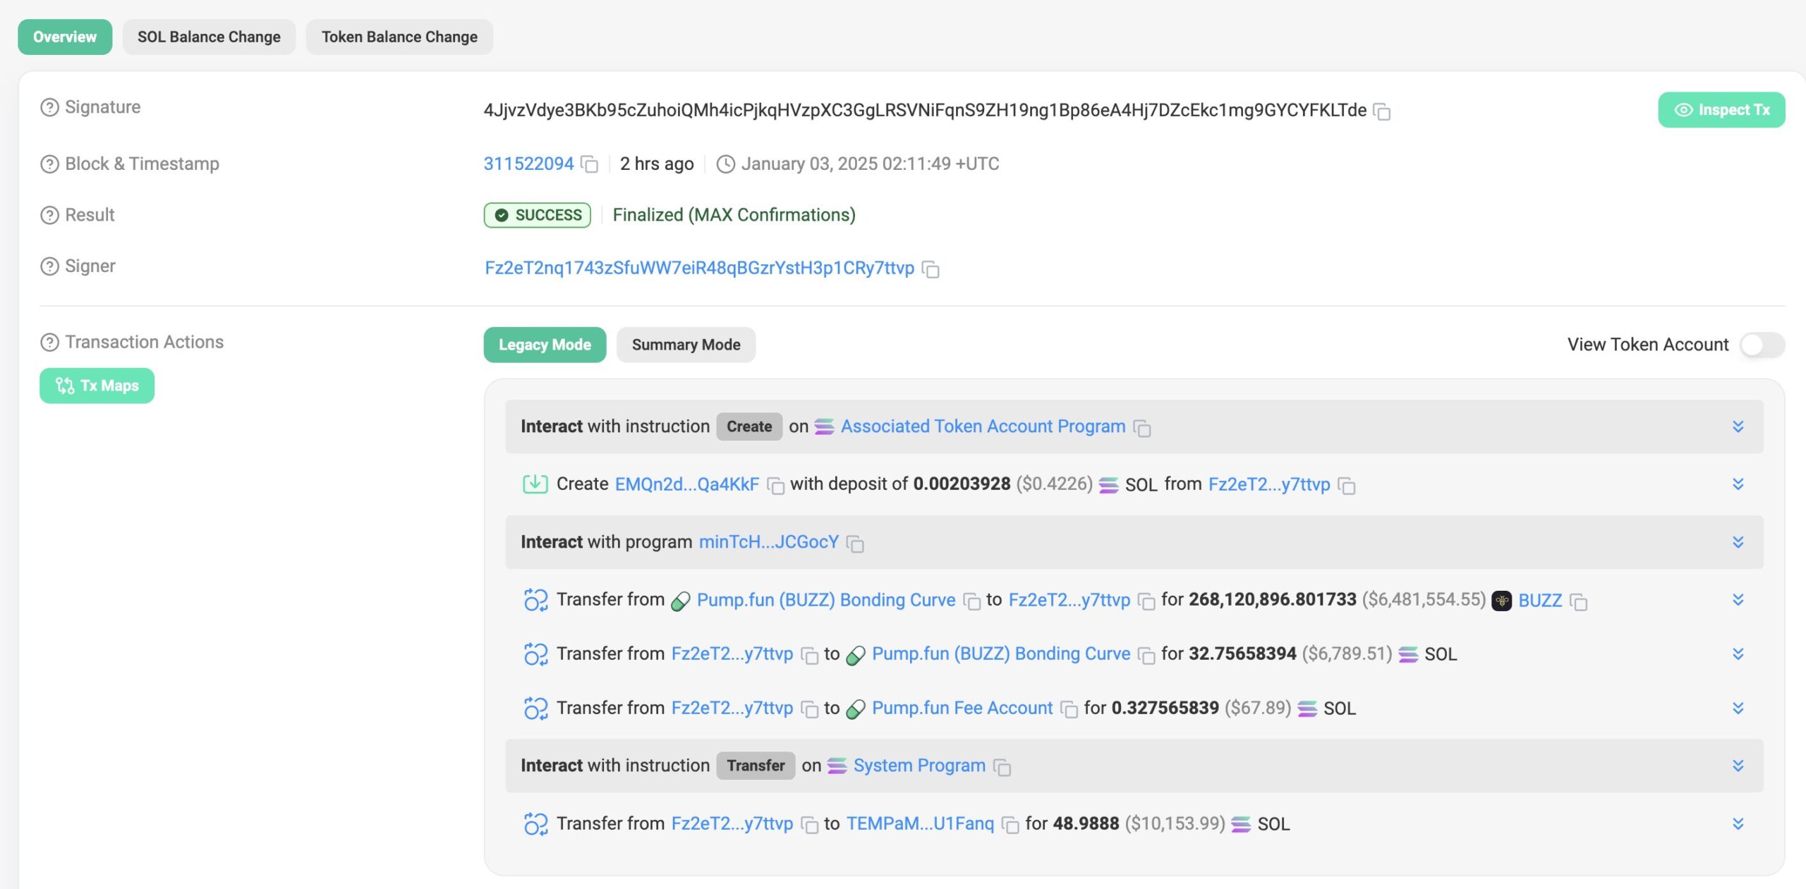Switch to SOL Balance Change tab
This screenshot has height=889, width=1806.
209,37
